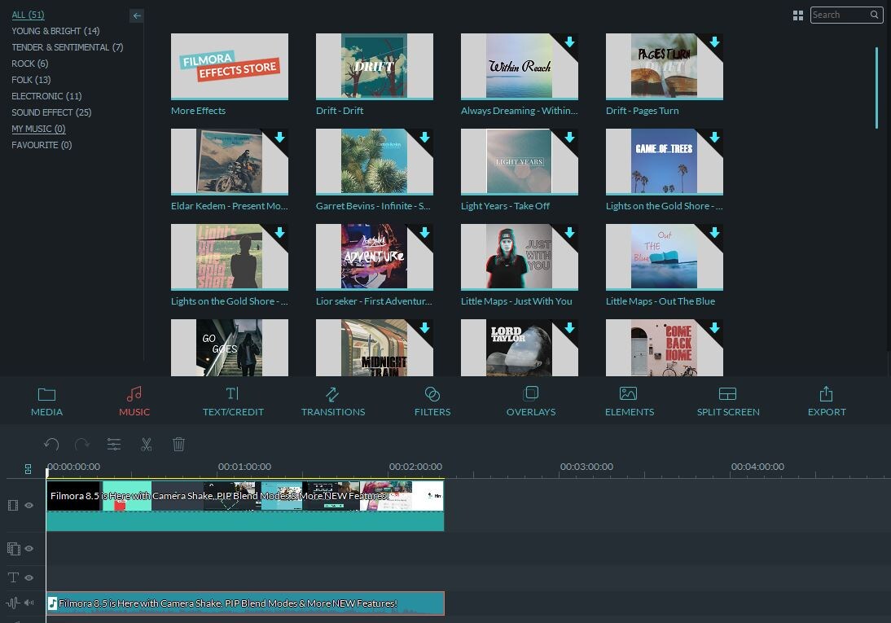
Task: Click the Export button
Action: click(827, 401)
